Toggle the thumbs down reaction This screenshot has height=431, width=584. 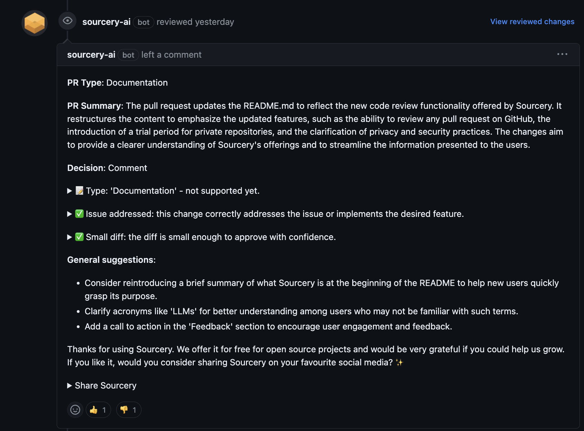128,410
